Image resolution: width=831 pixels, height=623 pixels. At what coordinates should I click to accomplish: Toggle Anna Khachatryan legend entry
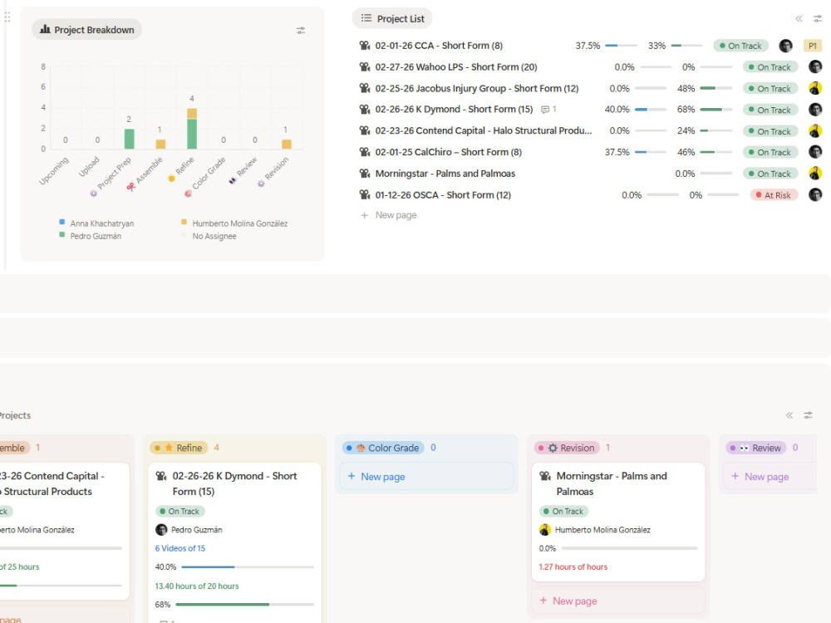click(96, 223)
